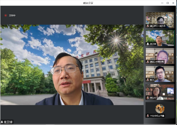Maximize the 腾讯会议 meeting window
Viewport: 177px width, 125px height.
click(x=168, y=3)
